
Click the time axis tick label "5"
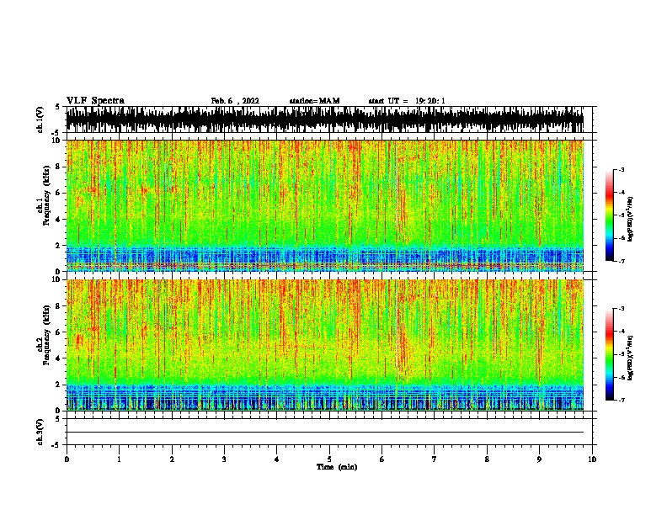coord(329,459)
